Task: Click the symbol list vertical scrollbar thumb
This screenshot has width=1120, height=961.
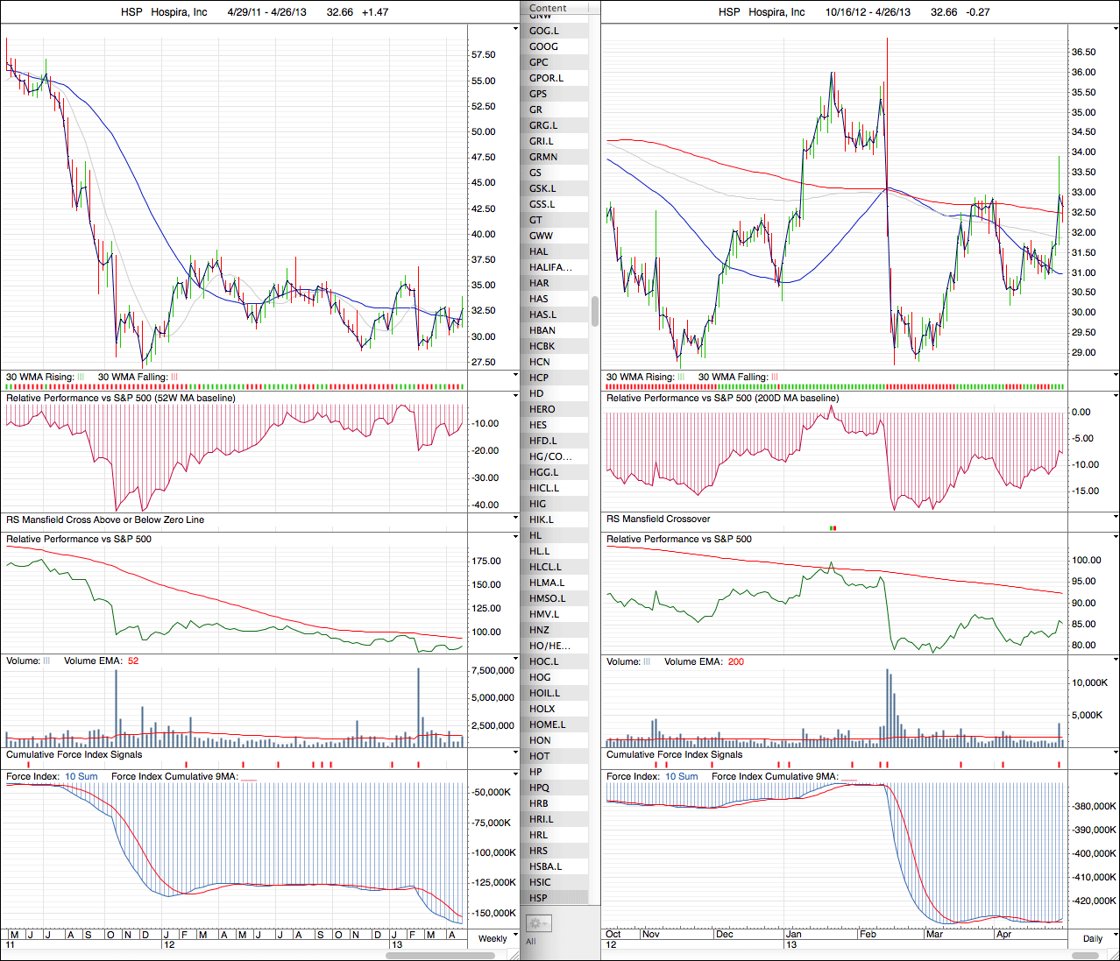Action: click(x=595, y=311)
